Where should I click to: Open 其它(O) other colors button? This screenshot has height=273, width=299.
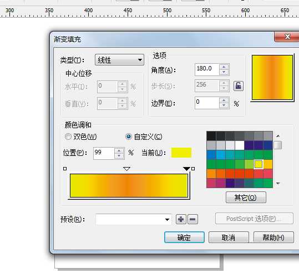[246, 198]
